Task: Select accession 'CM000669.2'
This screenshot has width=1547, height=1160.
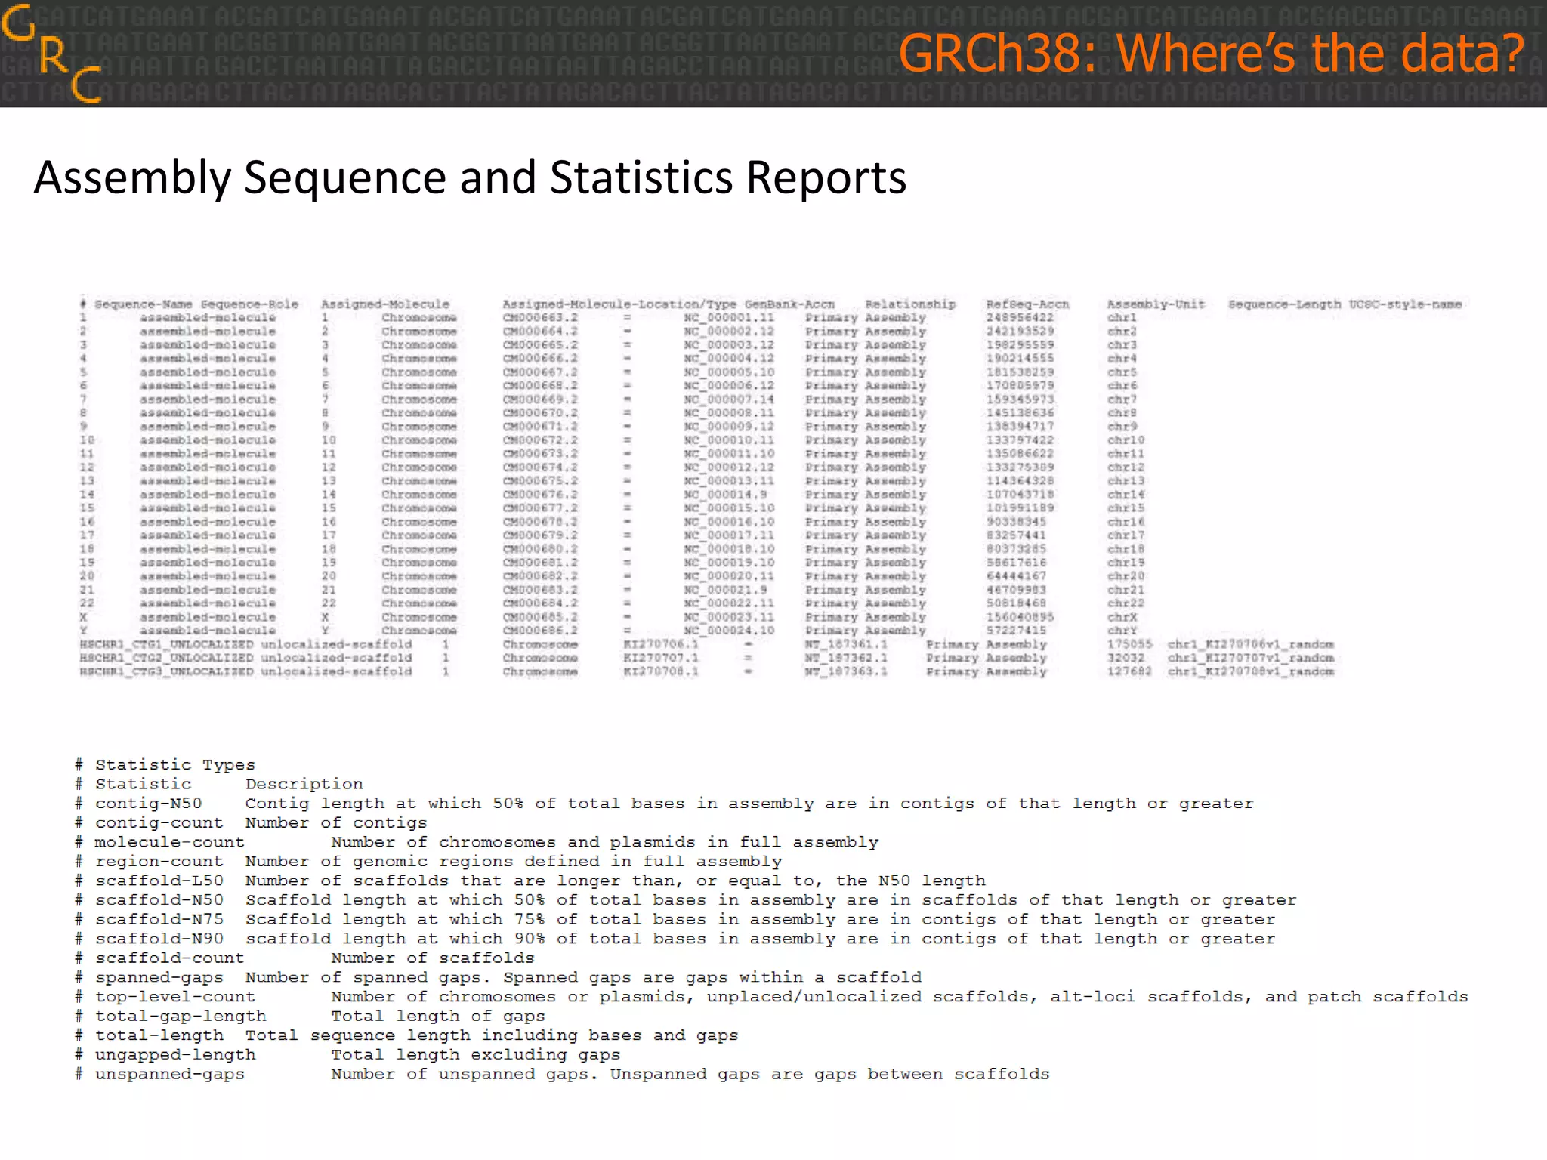Action: coord(540,400)
